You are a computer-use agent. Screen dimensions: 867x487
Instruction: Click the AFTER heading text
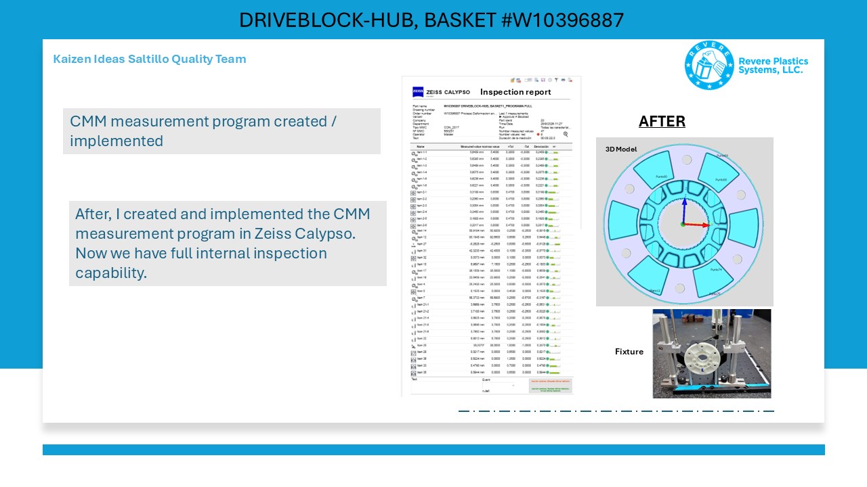click(662, 121)
